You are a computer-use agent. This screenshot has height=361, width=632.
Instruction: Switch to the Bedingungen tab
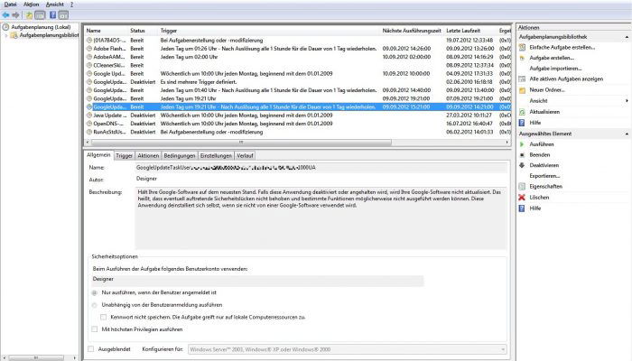pos(180,155)
